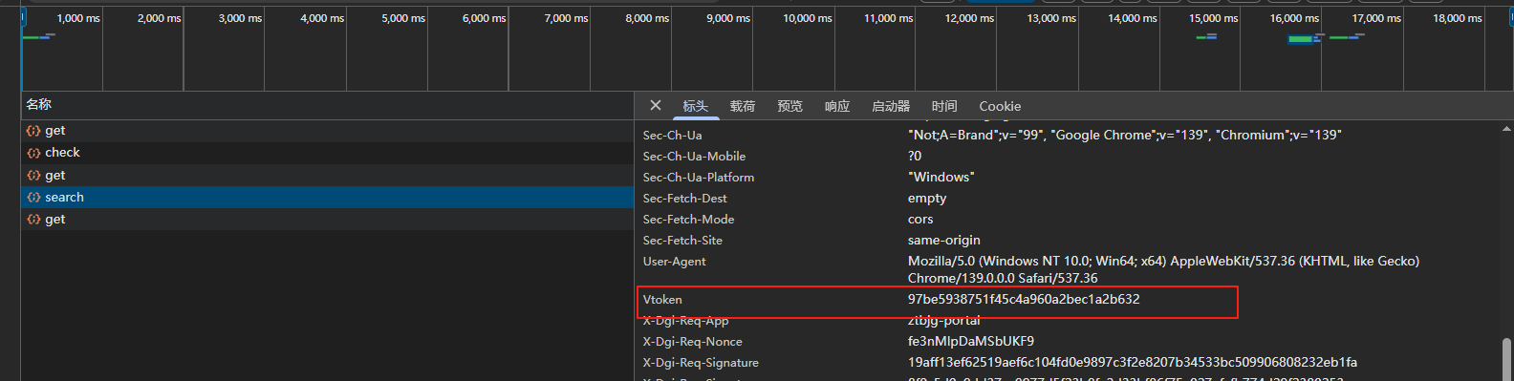
Task: Click the Mozilla/5.0 User-Agent value
Action: coord(1163,269)
